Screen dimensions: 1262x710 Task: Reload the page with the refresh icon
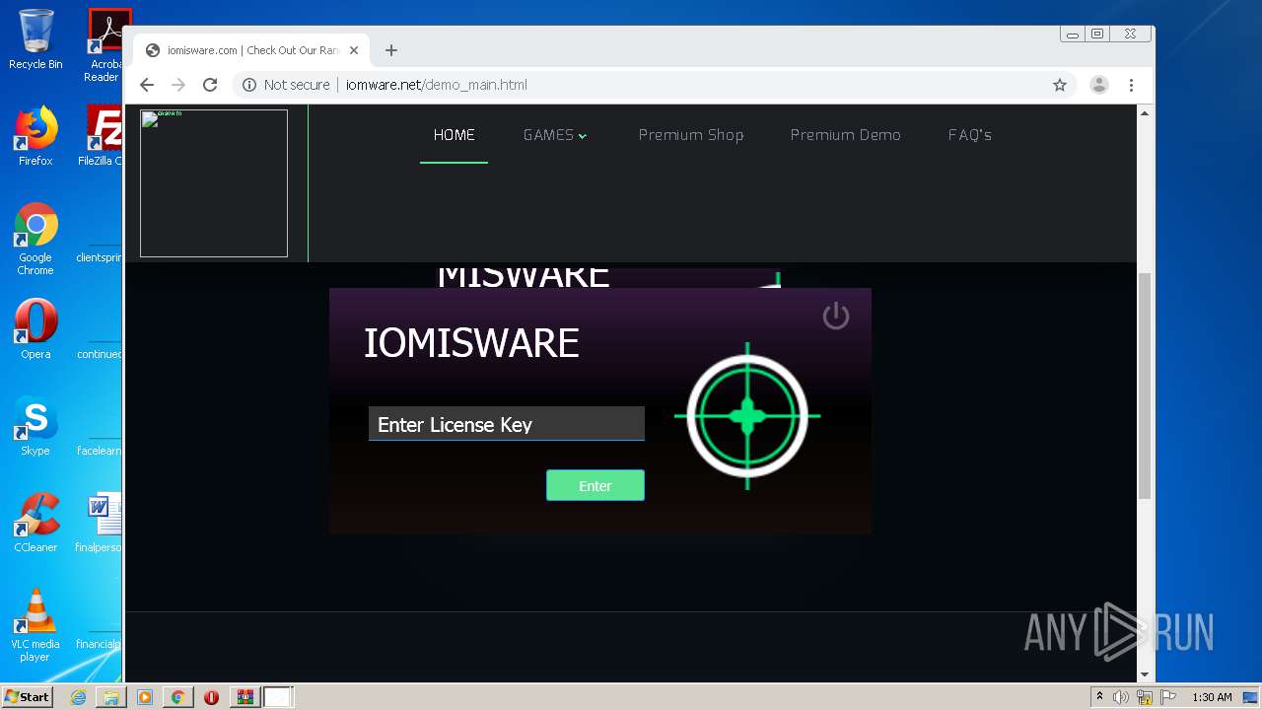point(210,85)
